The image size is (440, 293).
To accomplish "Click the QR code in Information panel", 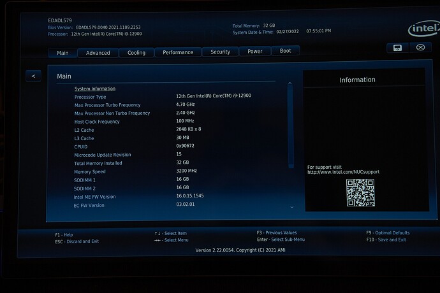I will click(360, 192).
